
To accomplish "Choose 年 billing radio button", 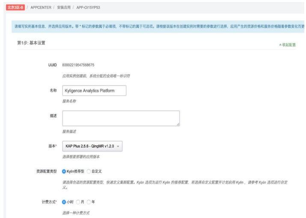I will click(89, 202).
